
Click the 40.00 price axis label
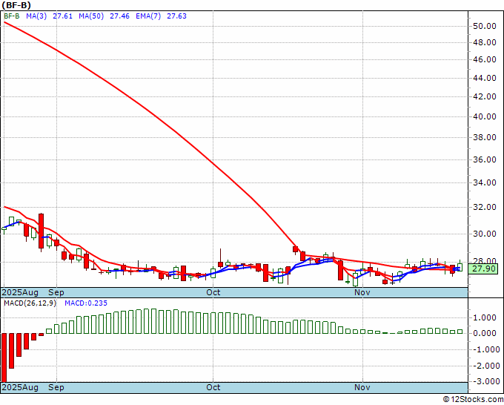coord(485,116)
